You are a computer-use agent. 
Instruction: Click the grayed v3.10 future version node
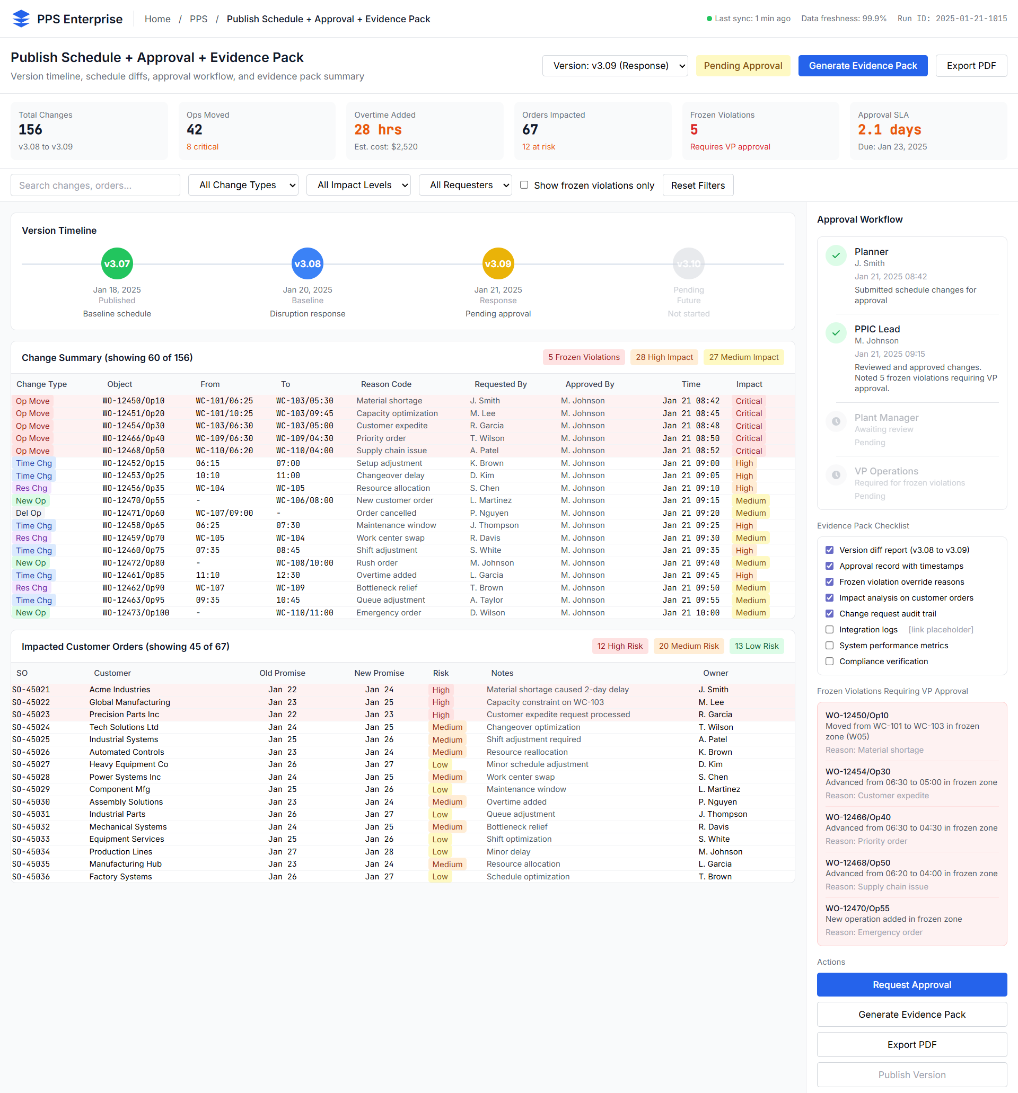coord(688,263)
